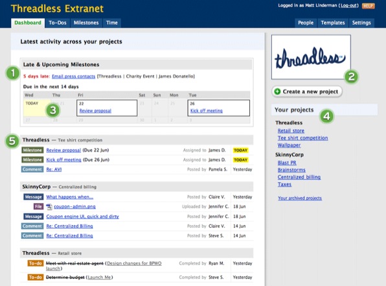Open the late Email press contacts milestone
The width and height of the screenshot is (386, 286).
[x=73, y=77]
